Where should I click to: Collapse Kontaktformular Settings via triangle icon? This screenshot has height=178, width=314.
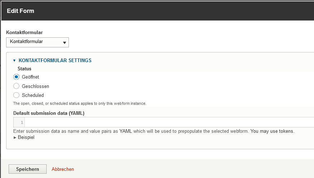pos(15,61)
